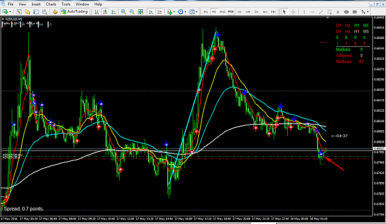The width and height of the screenshot is (386, 224).
Task: Open the Tools menu
Action: [x=65, y=4]
